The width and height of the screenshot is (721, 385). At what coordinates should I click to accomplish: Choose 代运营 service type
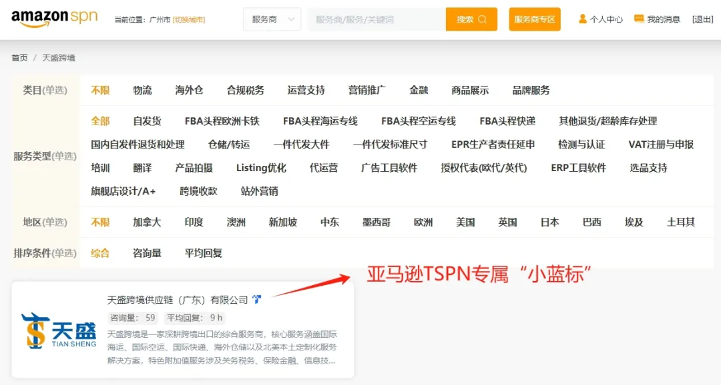coord(324,168)
